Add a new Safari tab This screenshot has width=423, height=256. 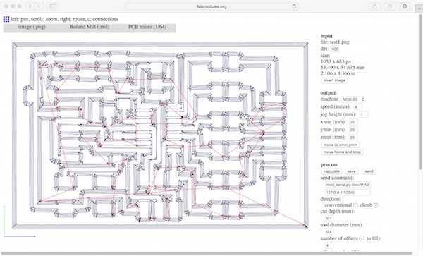pyautogui.click(x=419, y=8)
